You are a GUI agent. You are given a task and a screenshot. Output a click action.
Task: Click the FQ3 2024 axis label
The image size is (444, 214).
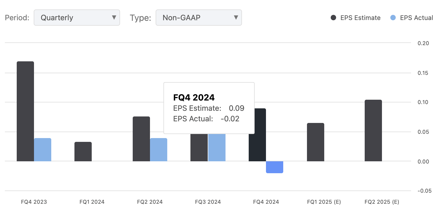click(208, 202)
